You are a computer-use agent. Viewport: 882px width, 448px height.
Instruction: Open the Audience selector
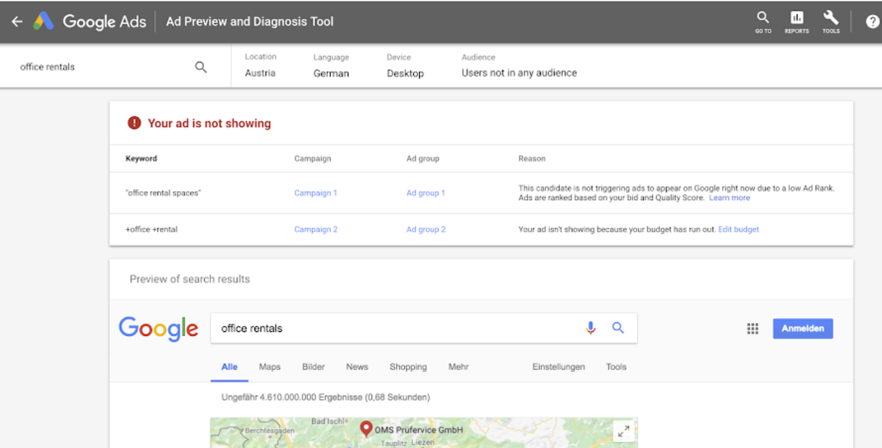519,66
